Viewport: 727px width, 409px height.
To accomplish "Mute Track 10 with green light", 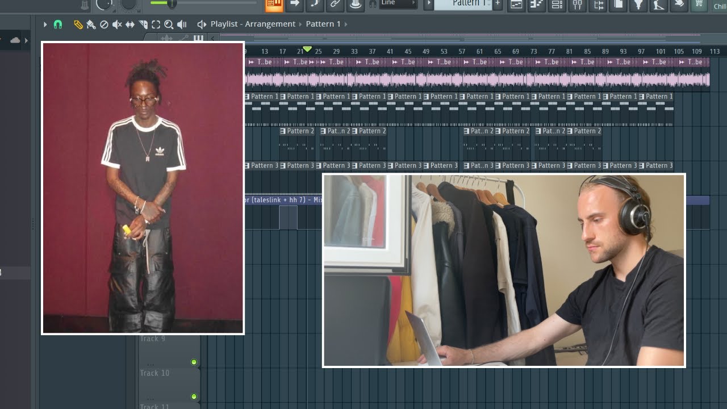I will [194, 396].
